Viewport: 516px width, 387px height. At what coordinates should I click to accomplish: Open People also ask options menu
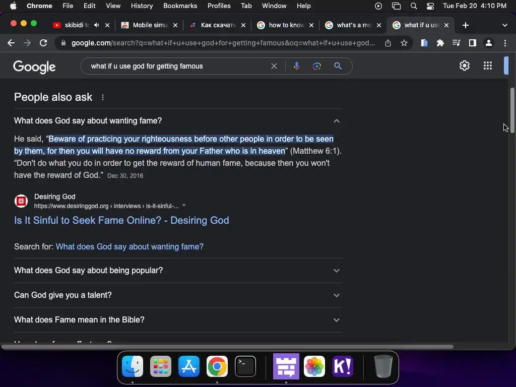[103, 97]
